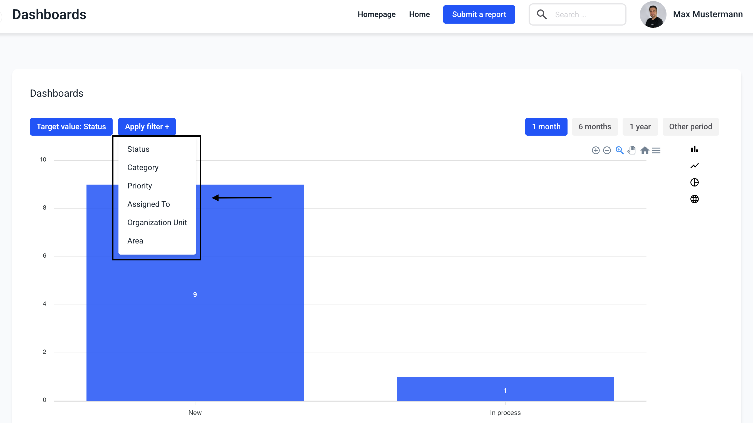The image size is (753, 423).
Task: Click the Submit a report button
Action: (479, 14)
